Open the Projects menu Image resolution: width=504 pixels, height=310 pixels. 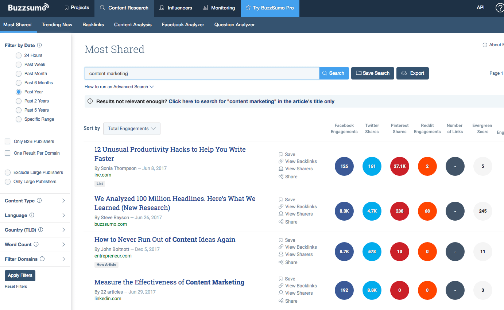77,8
